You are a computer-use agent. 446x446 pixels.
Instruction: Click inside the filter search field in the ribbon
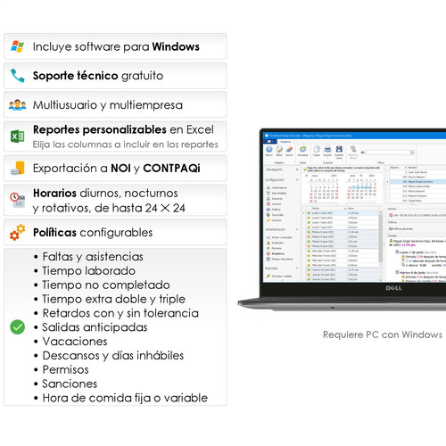point(388,153)
